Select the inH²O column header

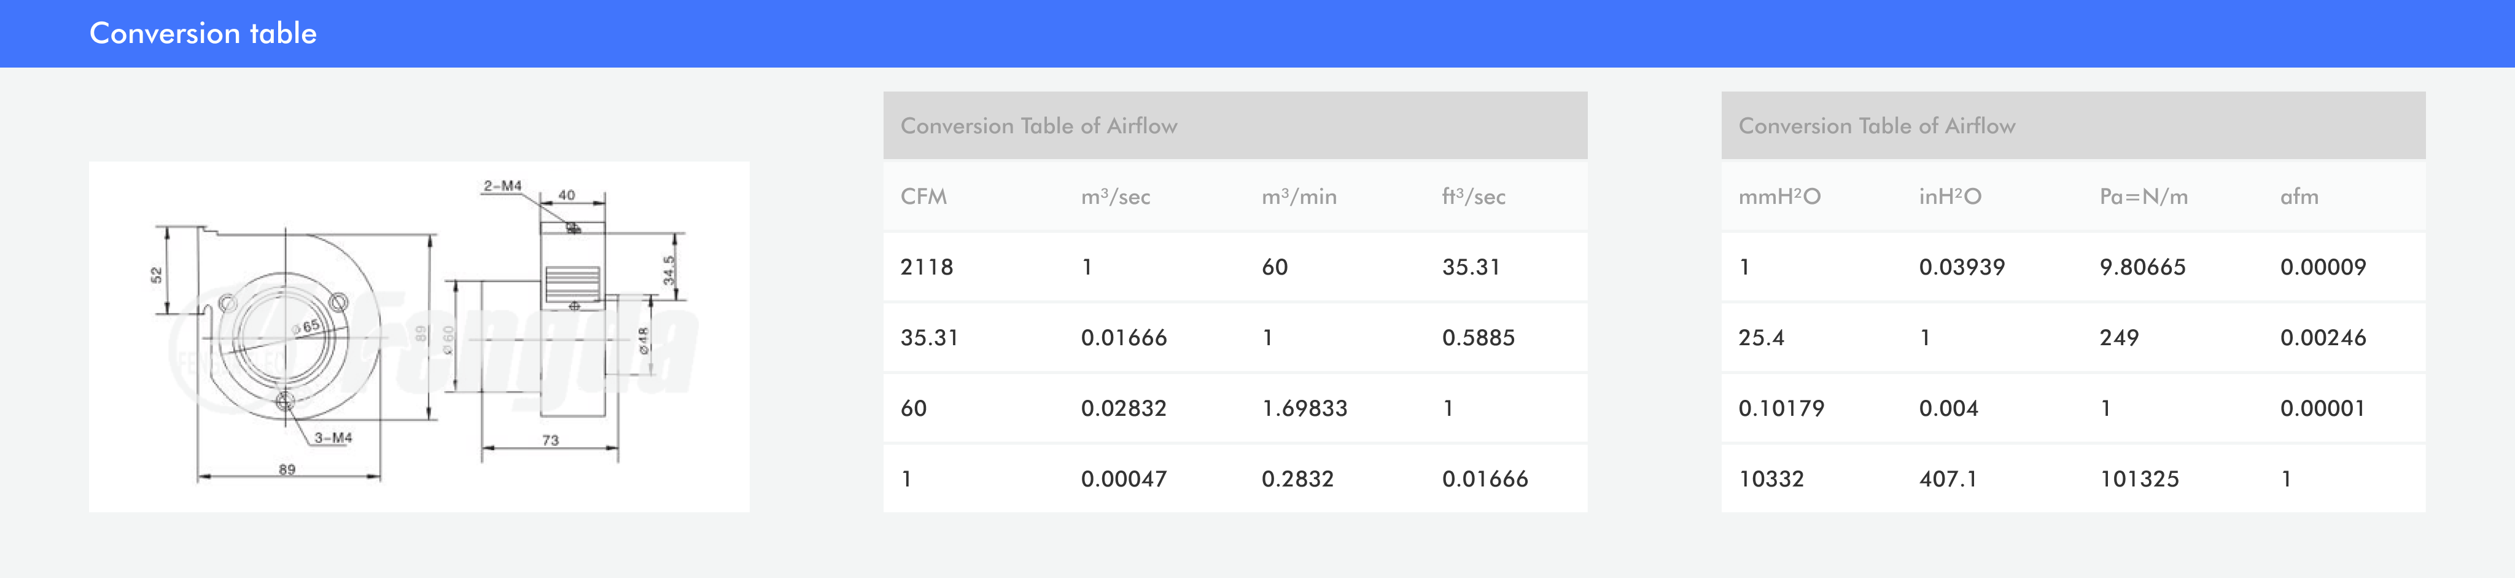[x=1949, y=196]
